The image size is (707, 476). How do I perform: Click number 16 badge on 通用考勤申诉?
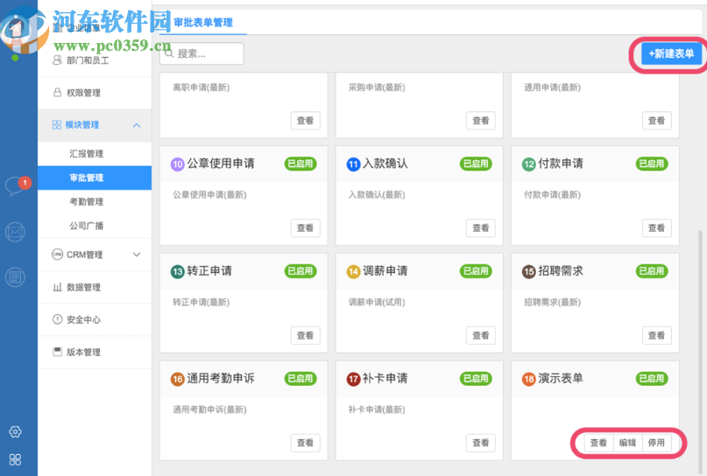pyautogui.click(x=178, y=379)
